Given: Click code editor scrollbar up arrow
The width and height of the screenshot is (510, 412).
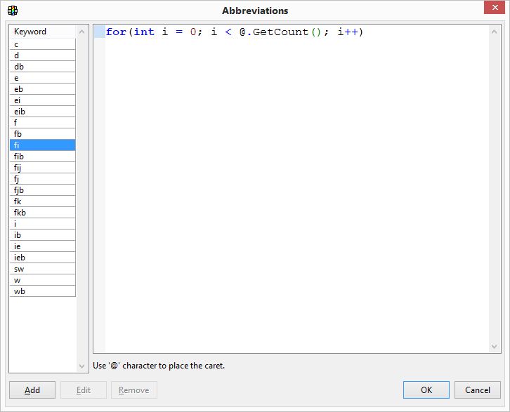Looking at the screenshot, I should [496, 32].
